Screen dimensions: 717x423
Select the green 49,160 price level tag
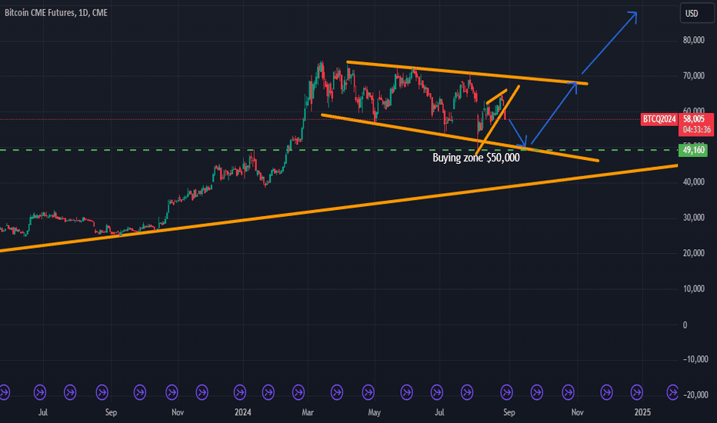(694, 150)
